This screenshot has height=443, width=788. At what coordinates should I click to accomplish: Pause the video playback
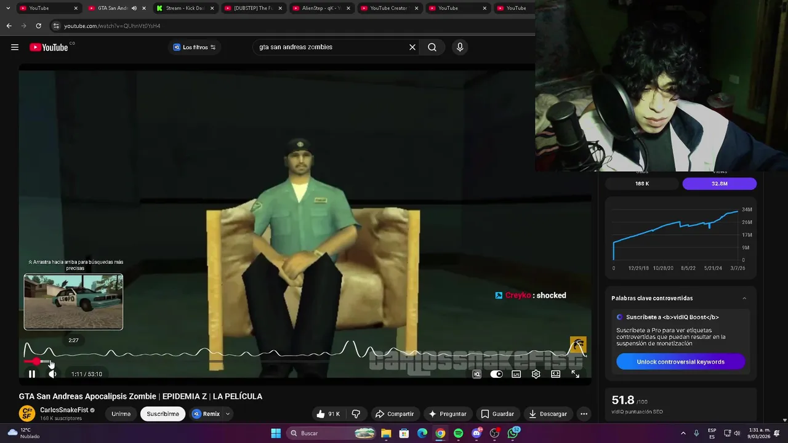(x=32, y=374)
